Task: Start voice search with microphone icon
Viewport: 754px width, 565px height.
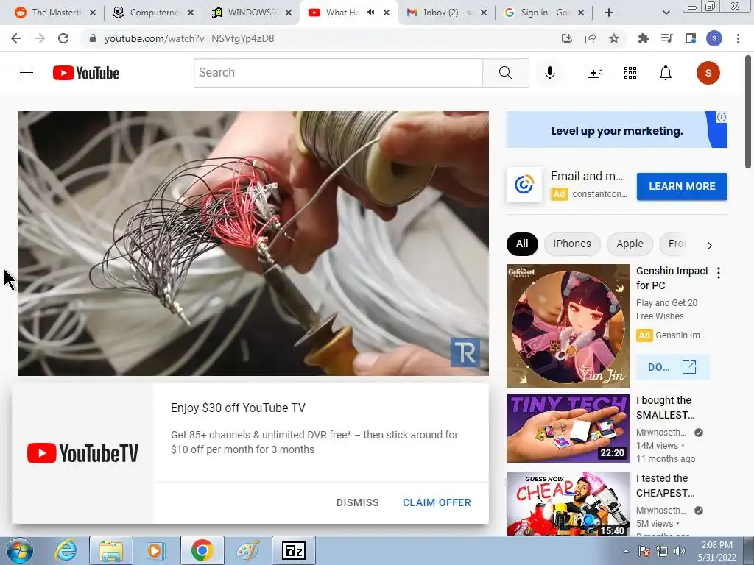Action: coord(549,73)
